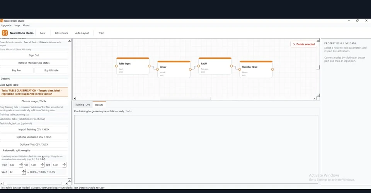The image size is (371, 193).
Task: Switch to the Training Live tab
Action: (82, 105)
